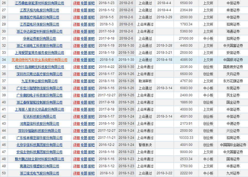
Task: Select date 2018-4-18 cell
Action: pos(164,60)
